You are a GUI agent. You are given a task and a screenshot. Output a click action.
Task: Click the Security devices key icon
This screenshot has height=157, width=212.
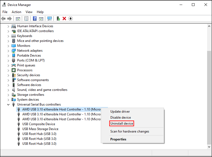14,75
